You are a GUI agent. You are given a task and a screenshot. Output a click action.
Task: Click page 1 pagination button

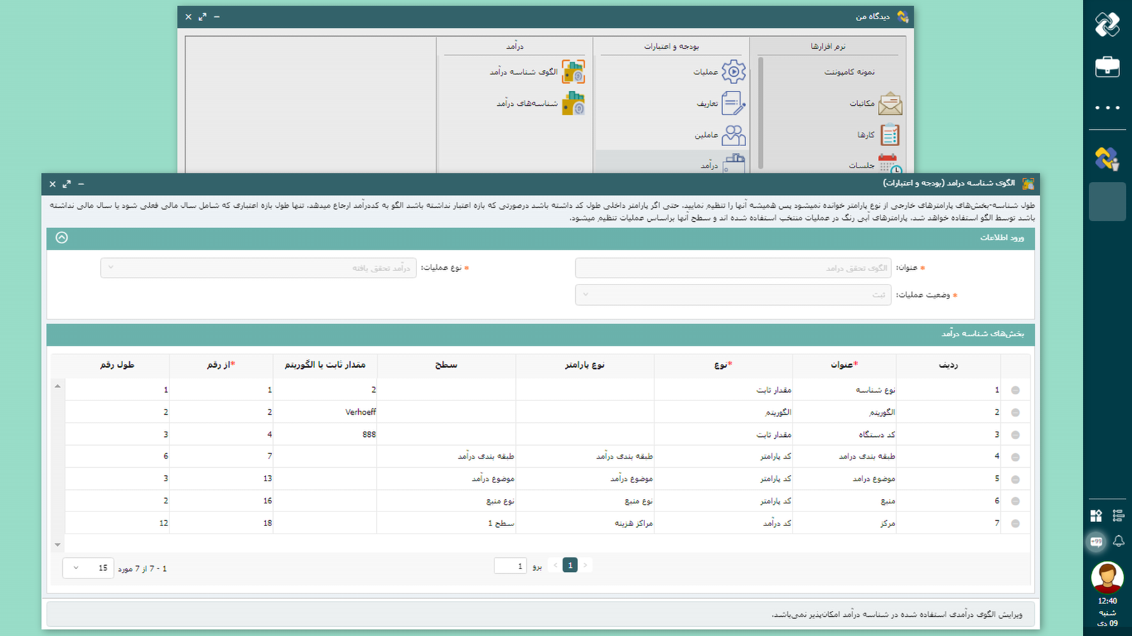point(570,565)
